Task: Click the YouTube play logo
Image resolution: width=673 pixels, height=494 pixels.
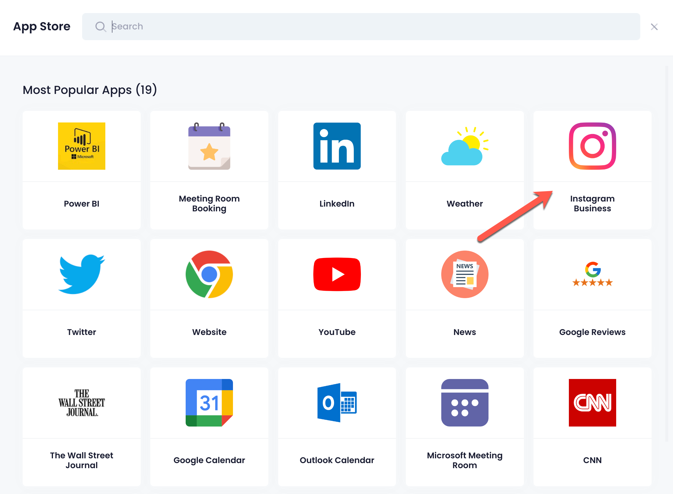Action: pos(337,274)
